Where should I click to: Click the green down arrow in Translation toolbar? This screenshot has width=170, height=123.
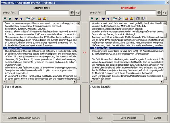click(x=92, y=19)
